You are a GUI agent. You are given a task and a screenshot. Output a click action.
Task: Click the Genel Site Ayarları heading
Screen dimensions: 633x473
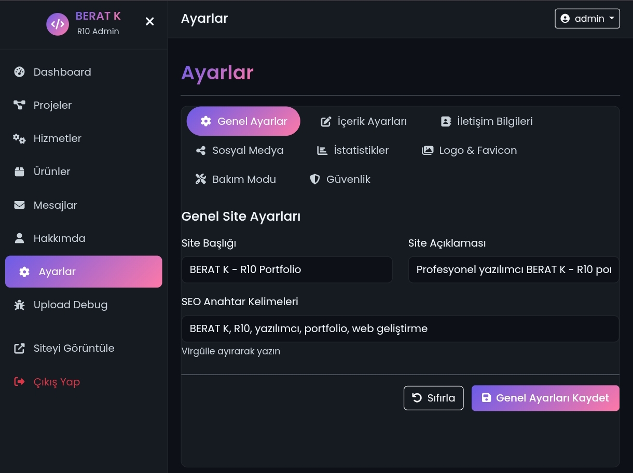241,216
